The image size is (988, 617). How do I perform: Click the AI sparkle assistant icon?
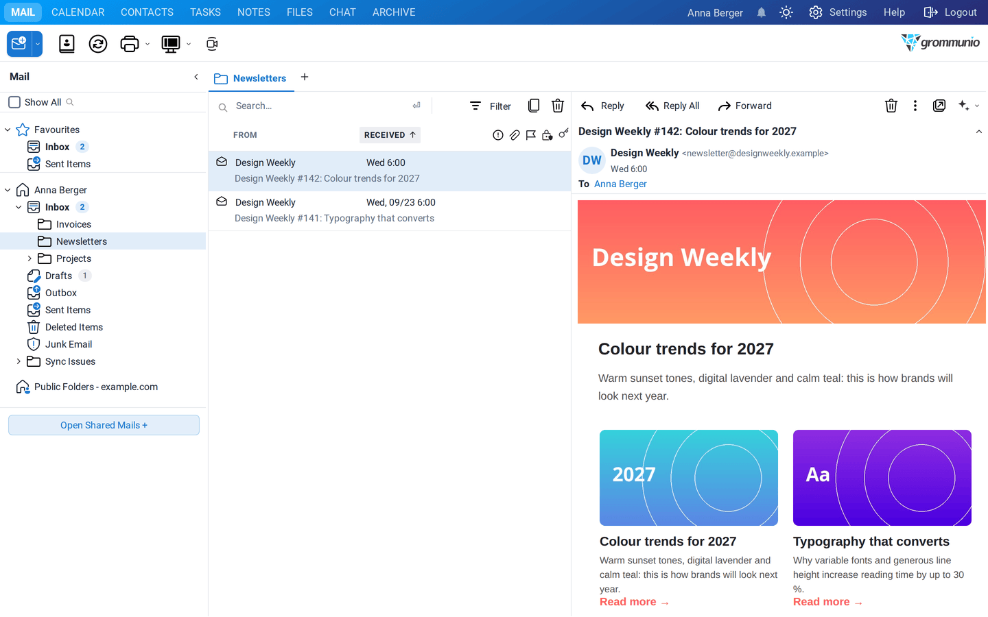click(x=964, y=106)
